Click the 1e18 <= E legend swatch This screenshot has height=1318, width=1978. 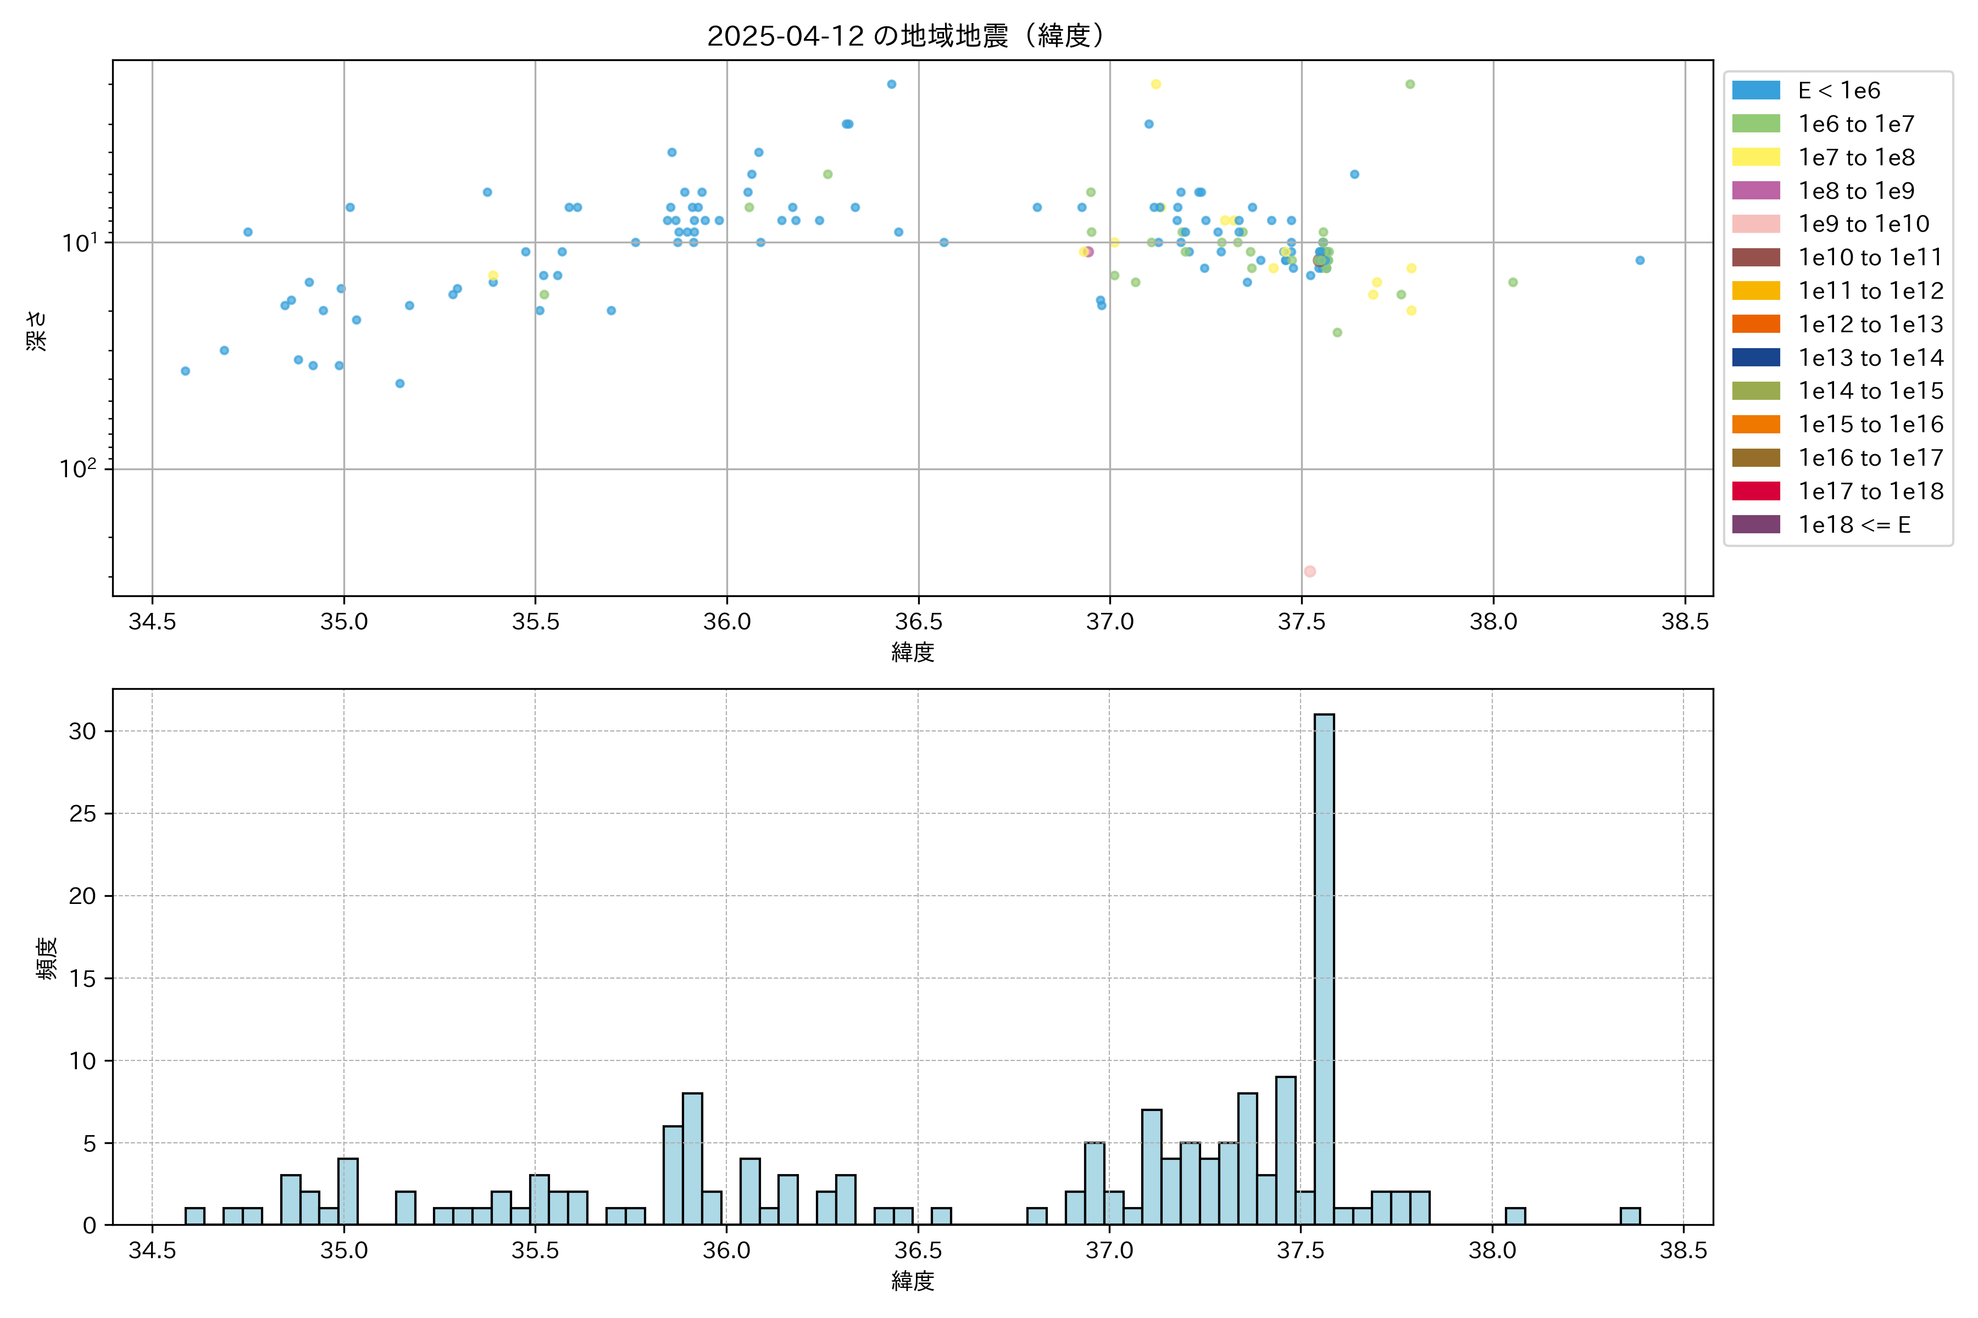point(1755,524)
